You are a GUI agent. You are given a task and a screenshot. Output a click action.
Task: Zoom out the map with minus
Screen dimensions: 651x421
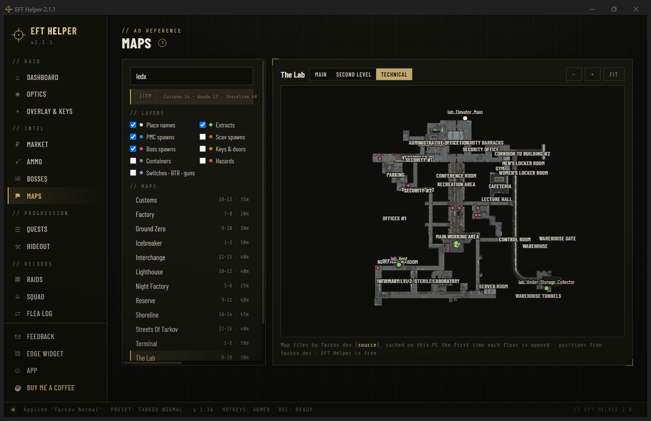point(574,75)
